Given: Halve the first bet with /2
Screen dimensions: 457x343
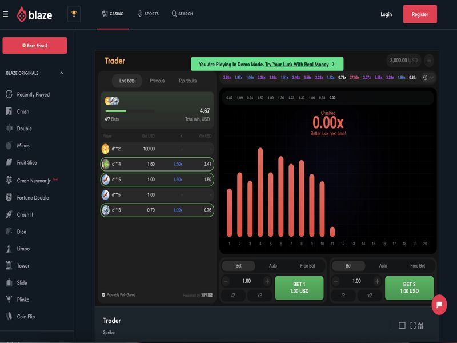Looking at the screenshot, I should click(x=233, y=296).
